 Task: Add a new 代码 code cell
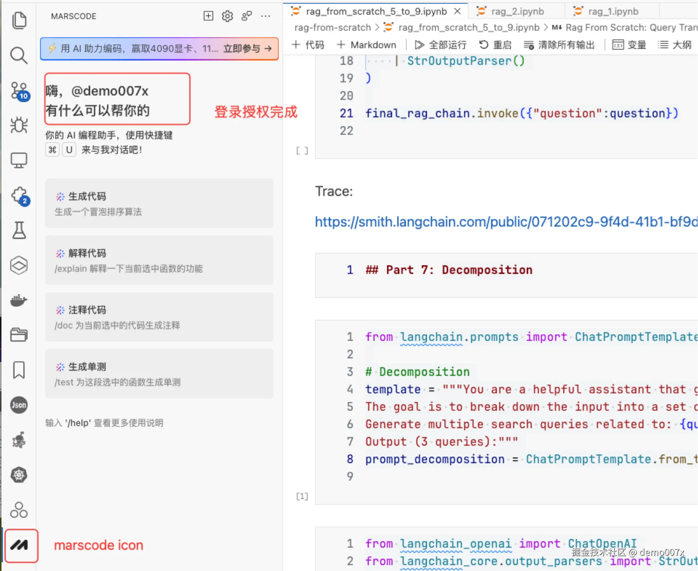pos(308,45)
